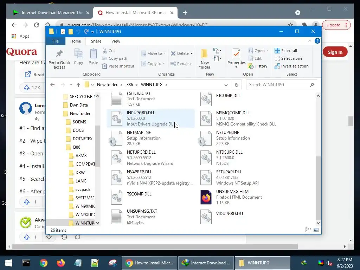Click Pin to Quick access icon
The image size is (360, 270).
pyautogui.click(x=59, y=59)
